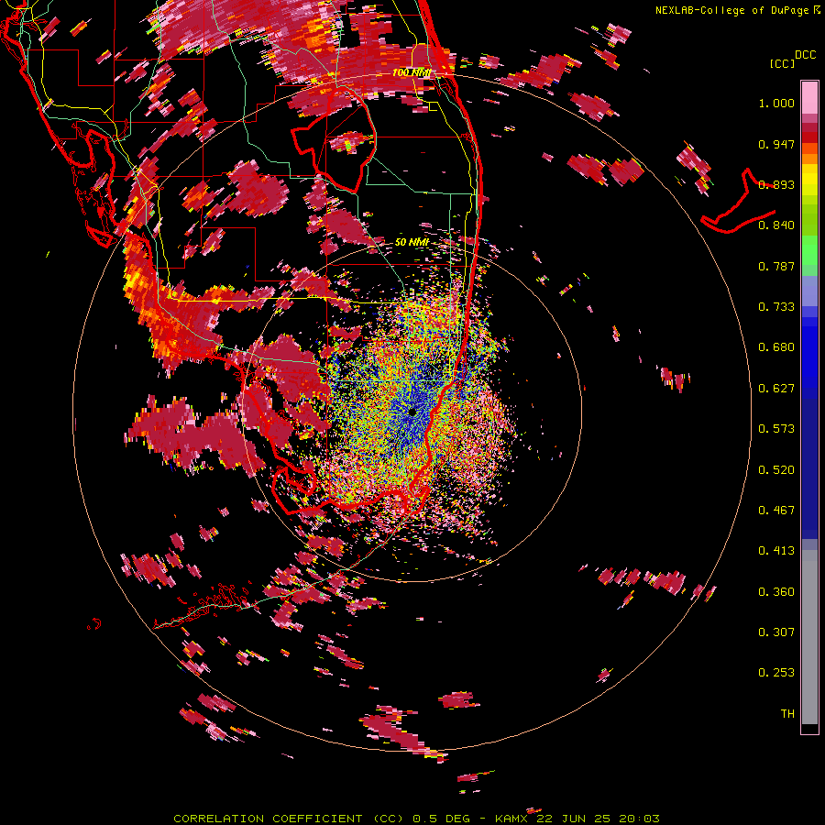Click the KAMX radar site black dot

click(x=412, y=412)
